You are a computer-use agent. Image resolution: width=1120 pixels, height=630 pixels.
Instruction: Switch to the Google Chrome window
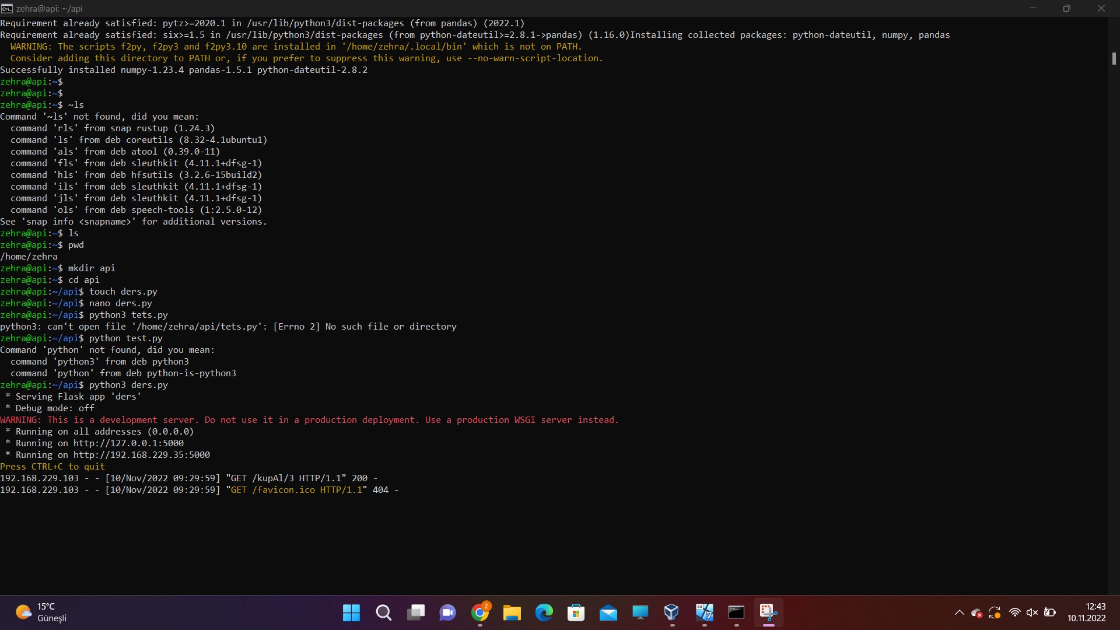click(x=480, y=612)
